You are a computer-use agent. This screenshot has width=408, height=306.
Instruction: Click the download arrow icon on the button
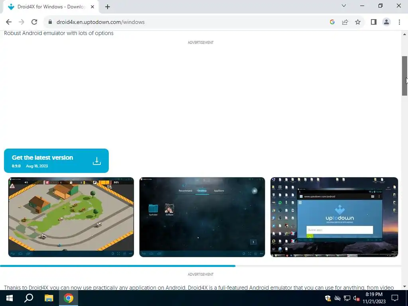click(x=97, y=161)
